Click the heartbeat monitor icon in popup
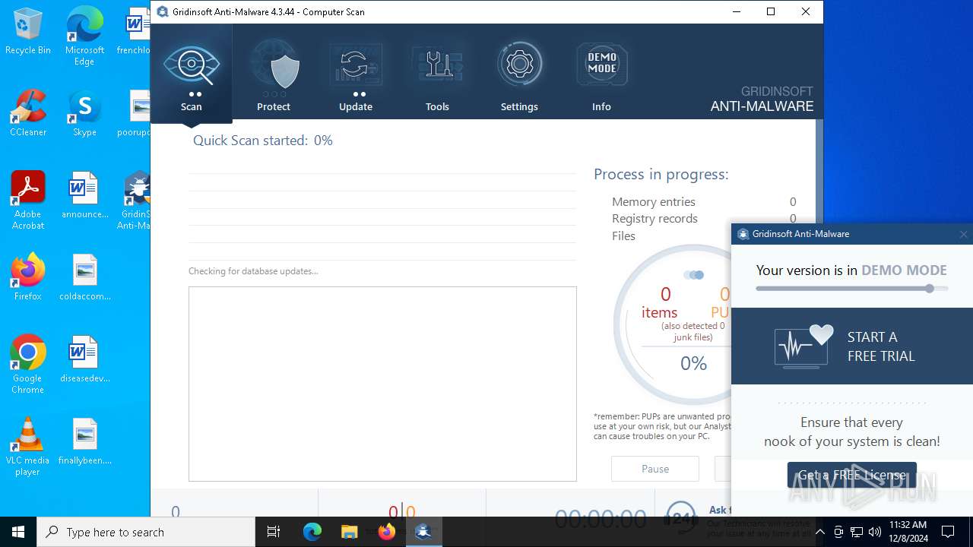Screen dimensions: 973x547 pyautogui.click(x=803, y=346)
